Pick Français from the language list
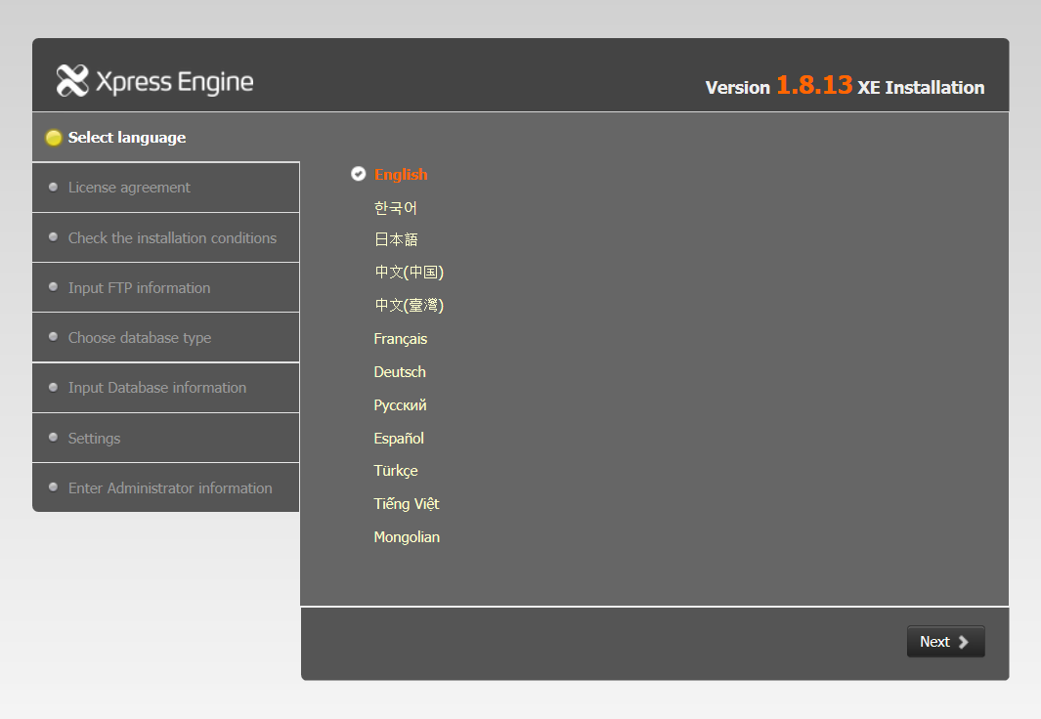 click(x=400, y=339)
